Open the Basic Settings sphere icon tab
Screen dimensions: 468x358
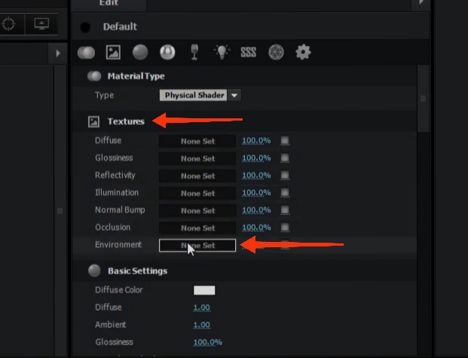click(140, 53)
